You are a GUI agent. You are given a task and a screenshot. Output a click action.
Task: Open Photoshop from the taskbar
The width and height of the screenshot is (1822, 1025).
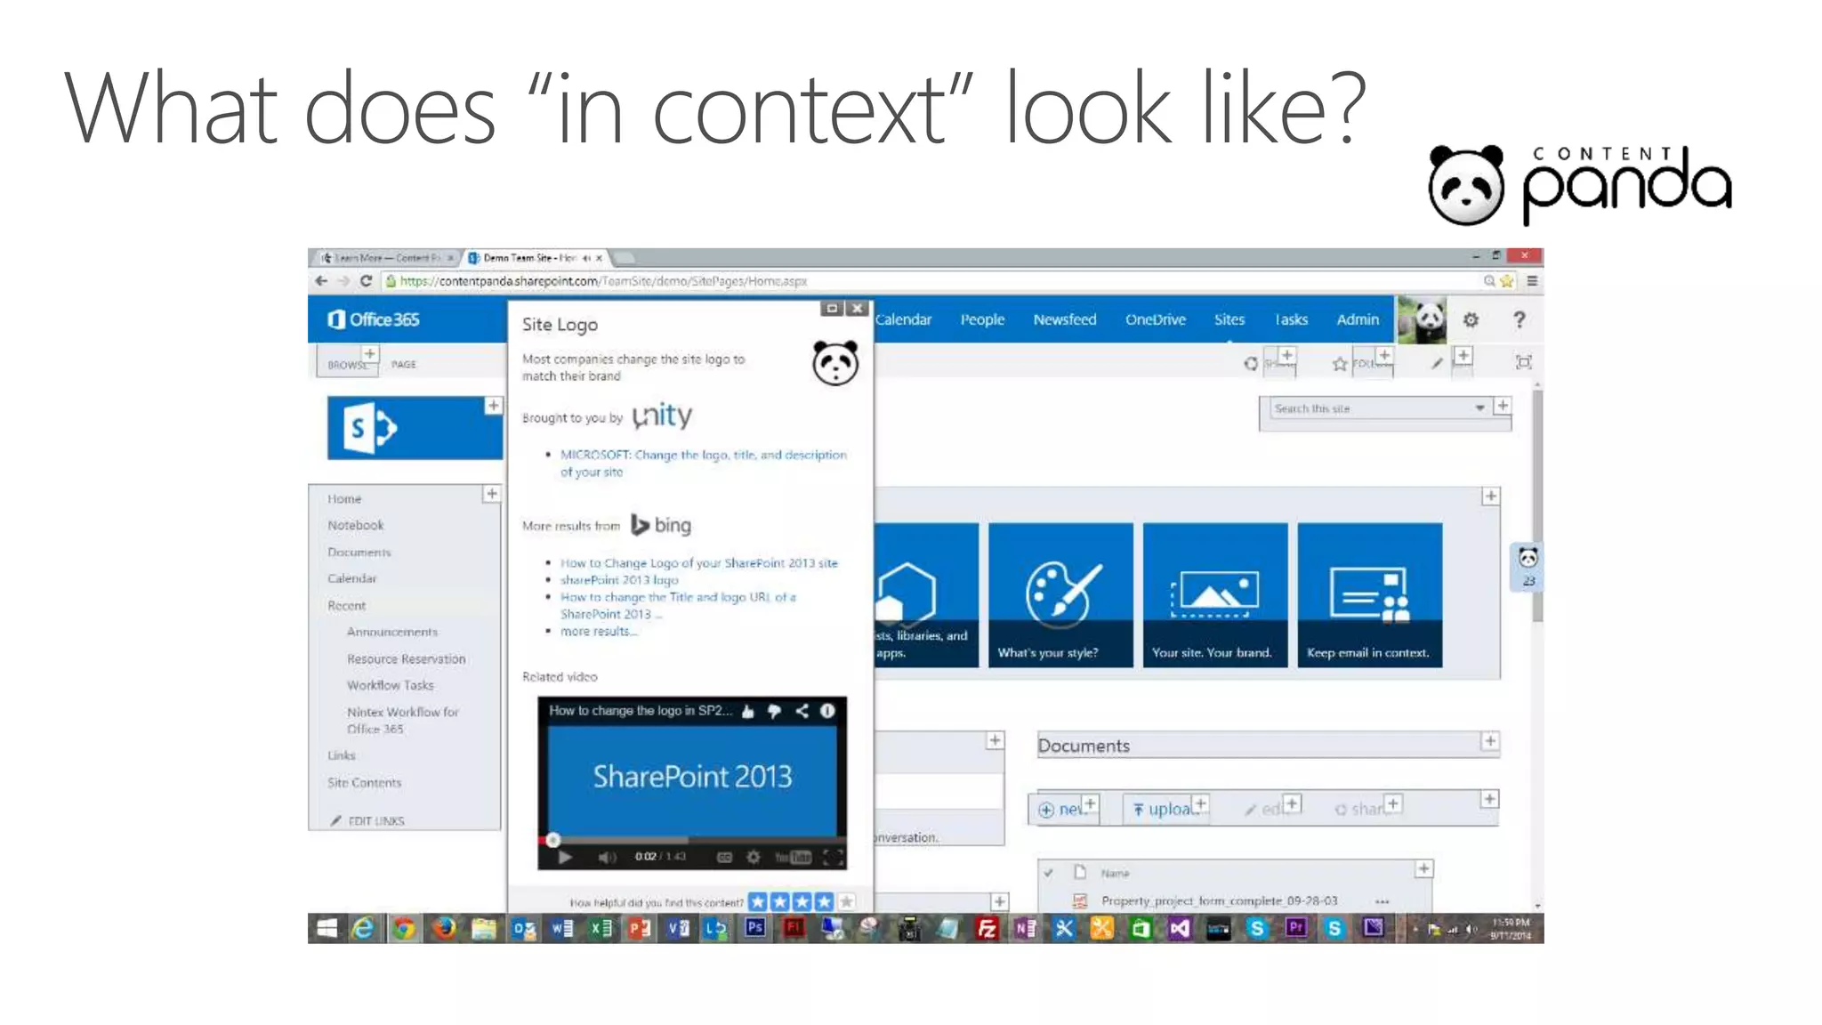pos(755,928)
